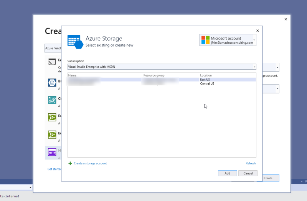Click the Azure Storage table-and-hexagon icon
307x201 pixels.
click(75, 42)
